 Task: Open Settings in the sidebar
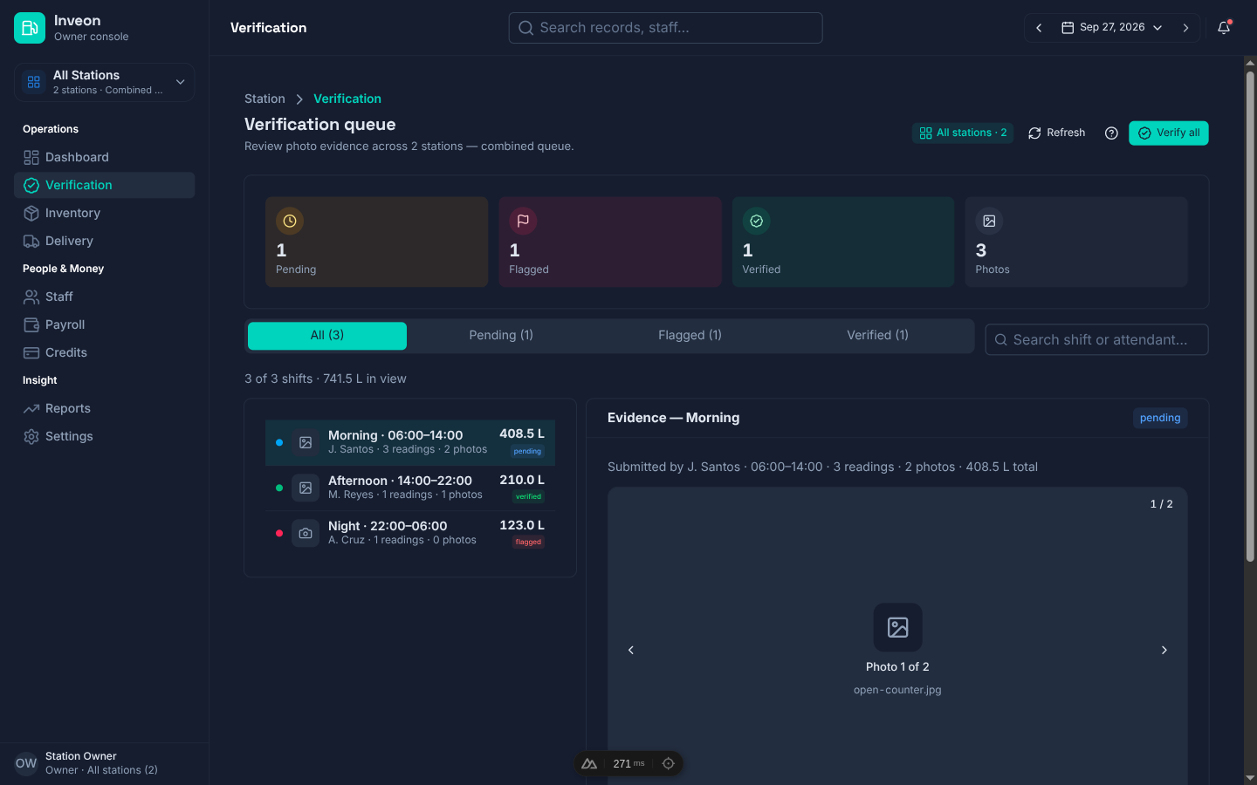(105, 436)
